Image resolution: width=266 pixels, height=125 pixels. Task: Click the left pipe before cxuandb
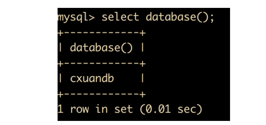pos(61,79)
